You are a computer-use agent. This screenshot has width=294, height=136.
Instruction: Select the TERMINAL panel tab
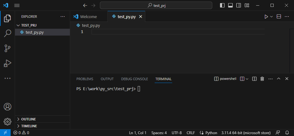coord(163,79)
